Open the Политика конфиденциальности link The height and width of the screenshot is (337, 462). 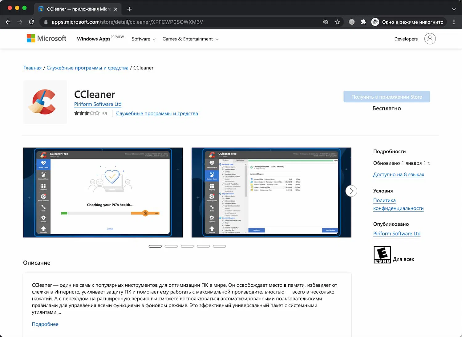[x=398, y=204]
